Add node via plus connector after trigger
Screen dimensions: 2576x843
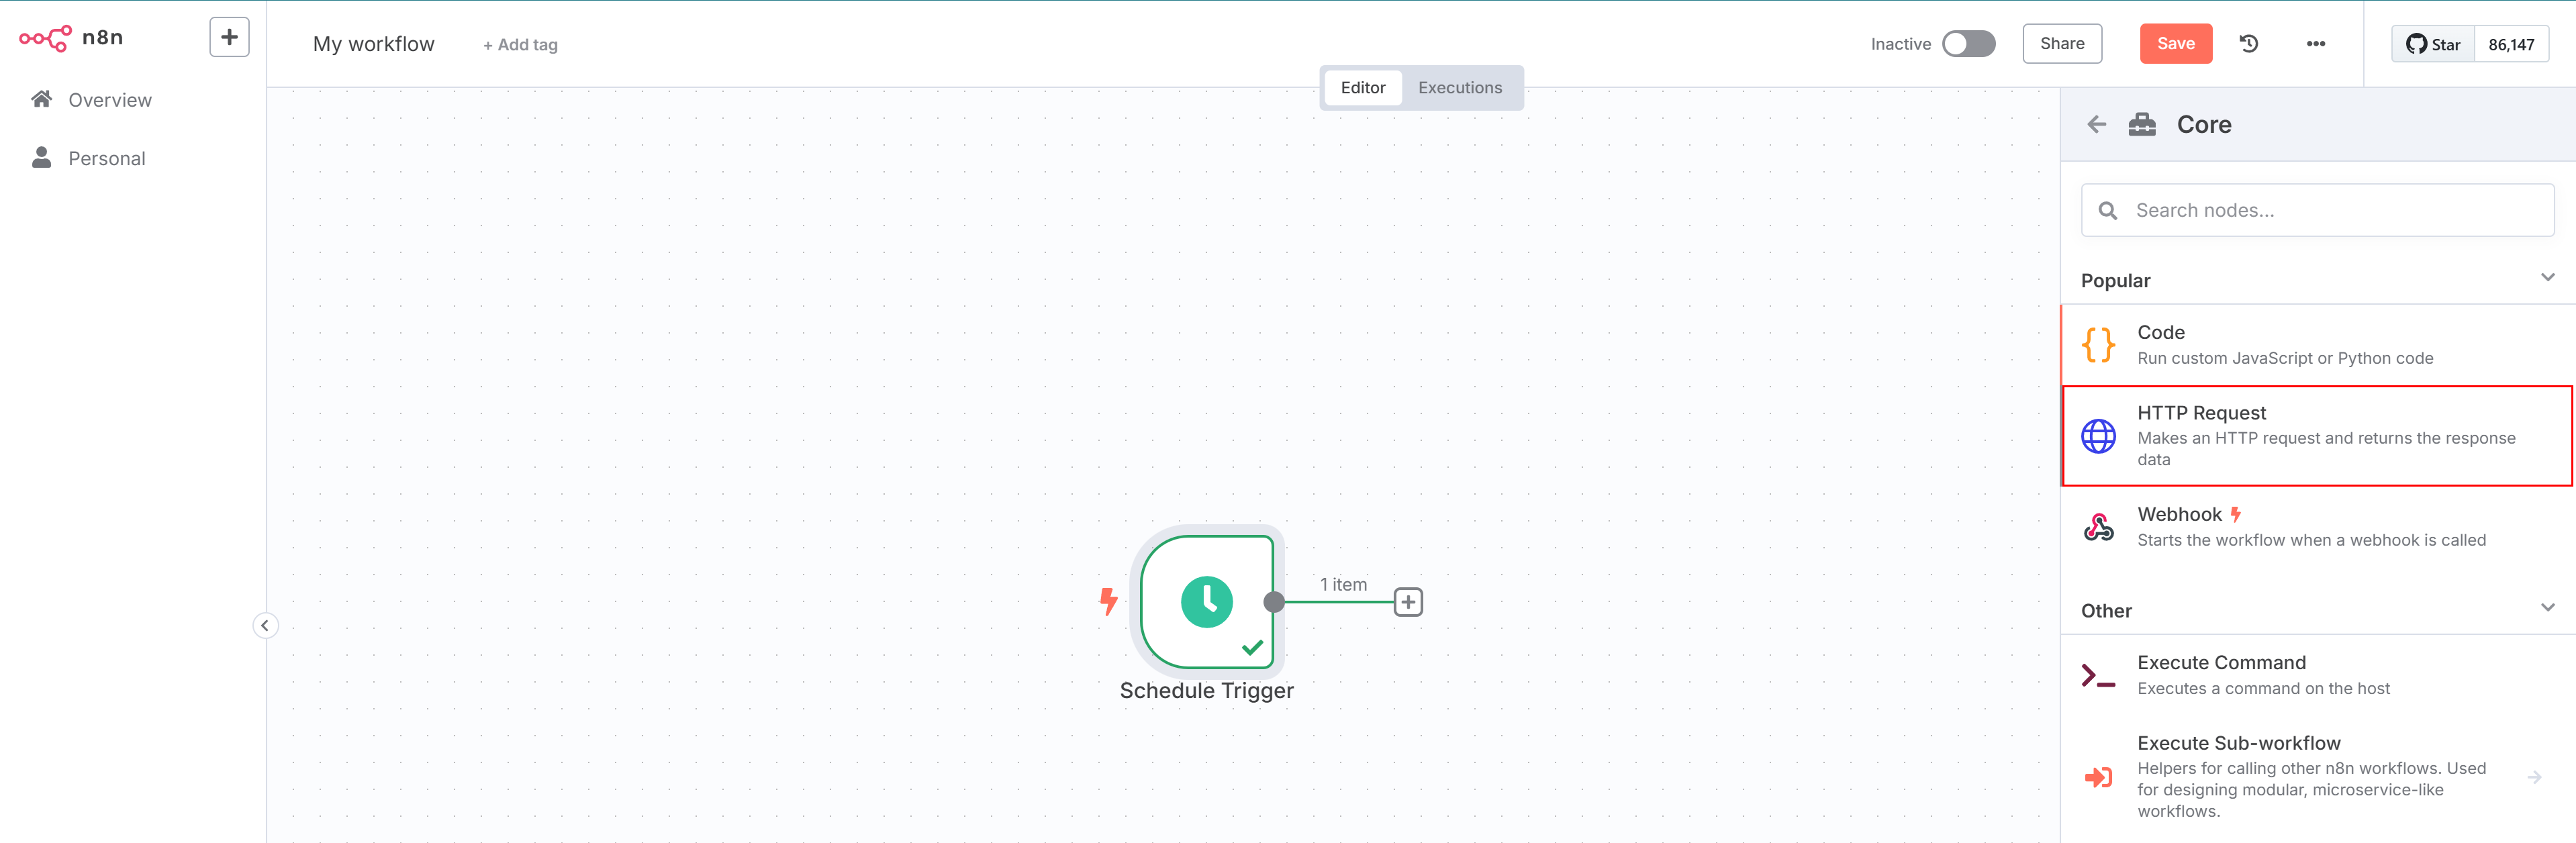pyautogui.click(x=1408, y=602)
